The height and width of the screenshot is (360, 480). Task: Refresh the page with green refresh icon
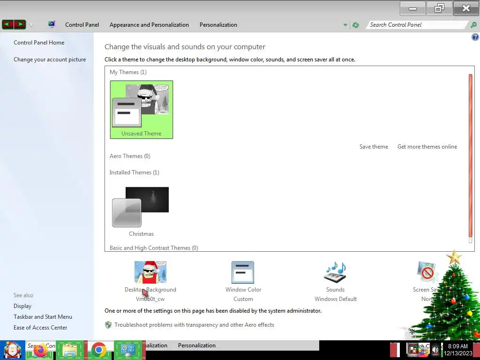(355, 25)
